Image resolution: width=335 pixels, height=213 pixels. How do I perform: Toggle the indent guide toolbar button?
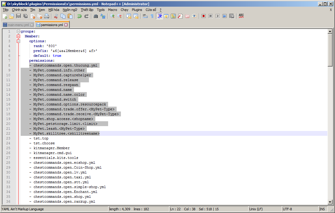(159, 16)
